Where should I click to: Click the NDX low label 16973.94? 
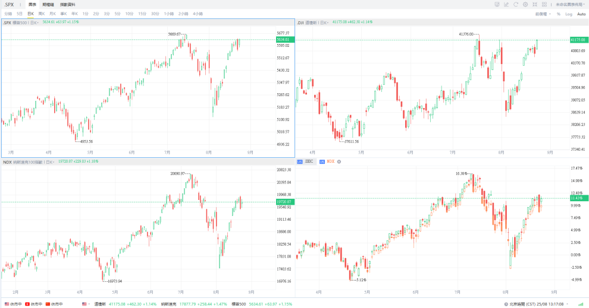[115, 281]
